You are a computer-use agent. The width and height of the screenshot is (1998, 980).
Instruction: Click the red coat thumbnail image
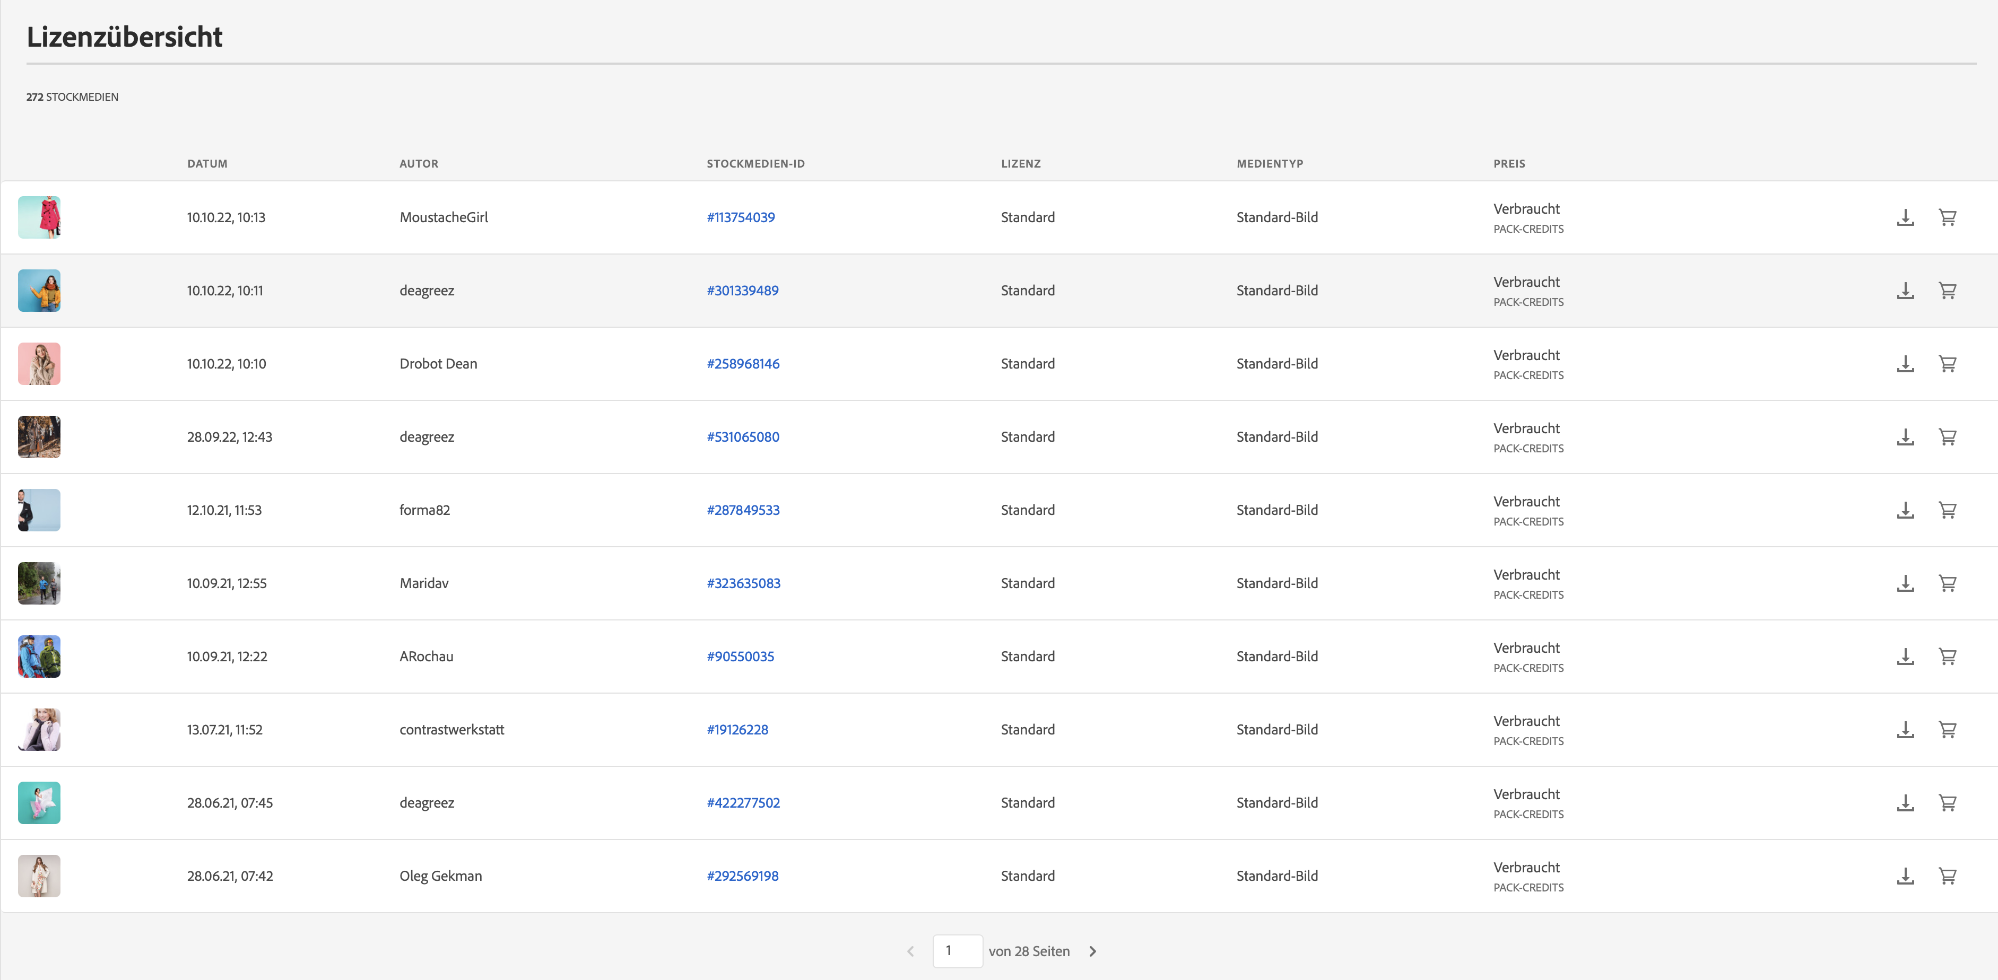[40, 217]
